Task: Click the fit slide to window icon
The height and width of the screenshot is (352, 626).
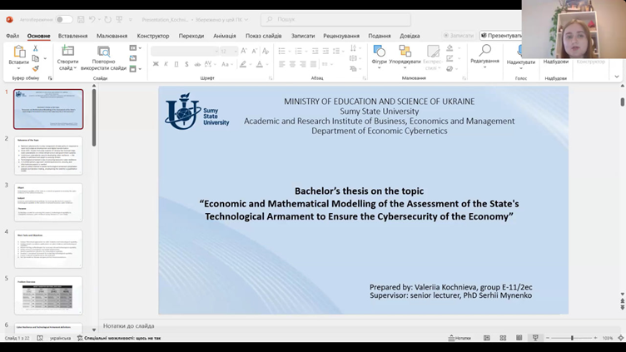Action: (x=621, y=338)
